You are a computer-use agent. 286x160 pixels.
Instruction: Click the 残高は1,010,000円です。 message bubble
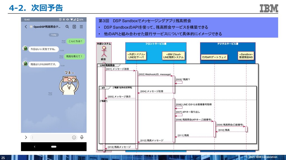pyautogui.click(x=44, y=64)
